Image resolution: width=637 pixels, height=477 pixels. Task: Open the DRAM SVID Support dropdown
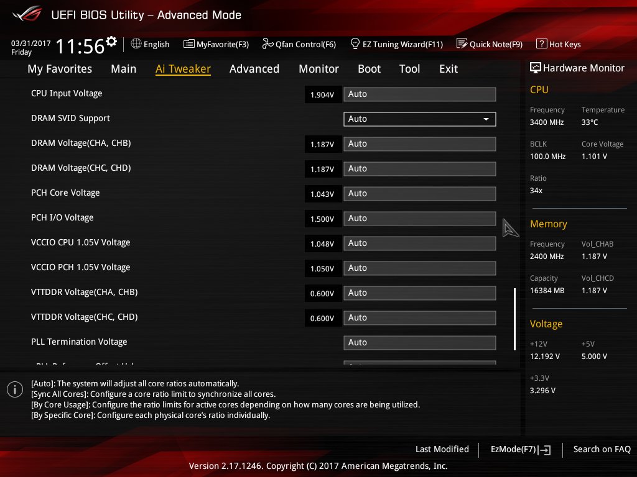tap(420, 119)
